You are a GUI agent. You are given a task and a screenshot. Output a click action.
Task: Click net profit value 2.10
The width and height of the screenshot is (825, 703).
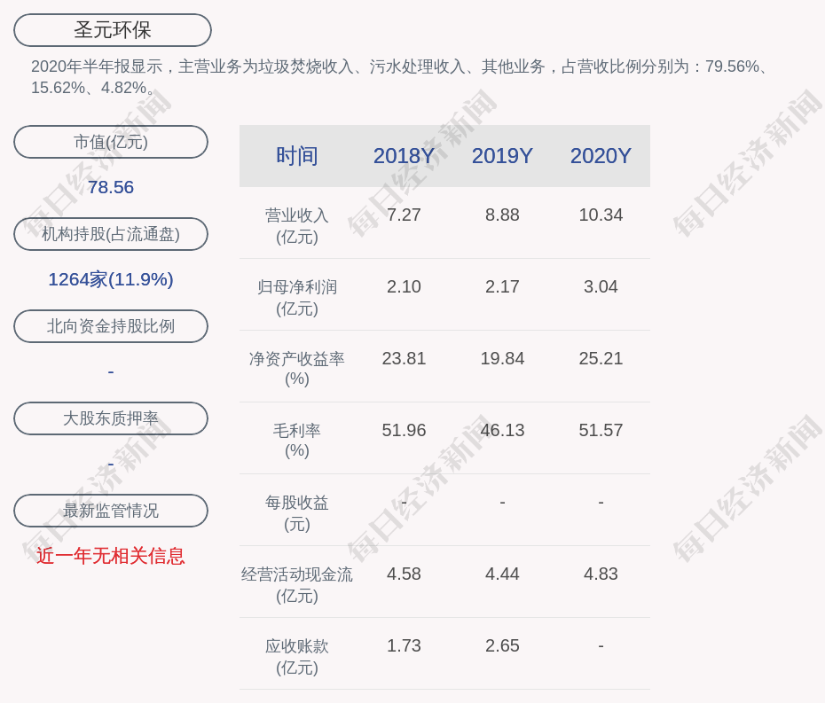[x=404, y=286]
